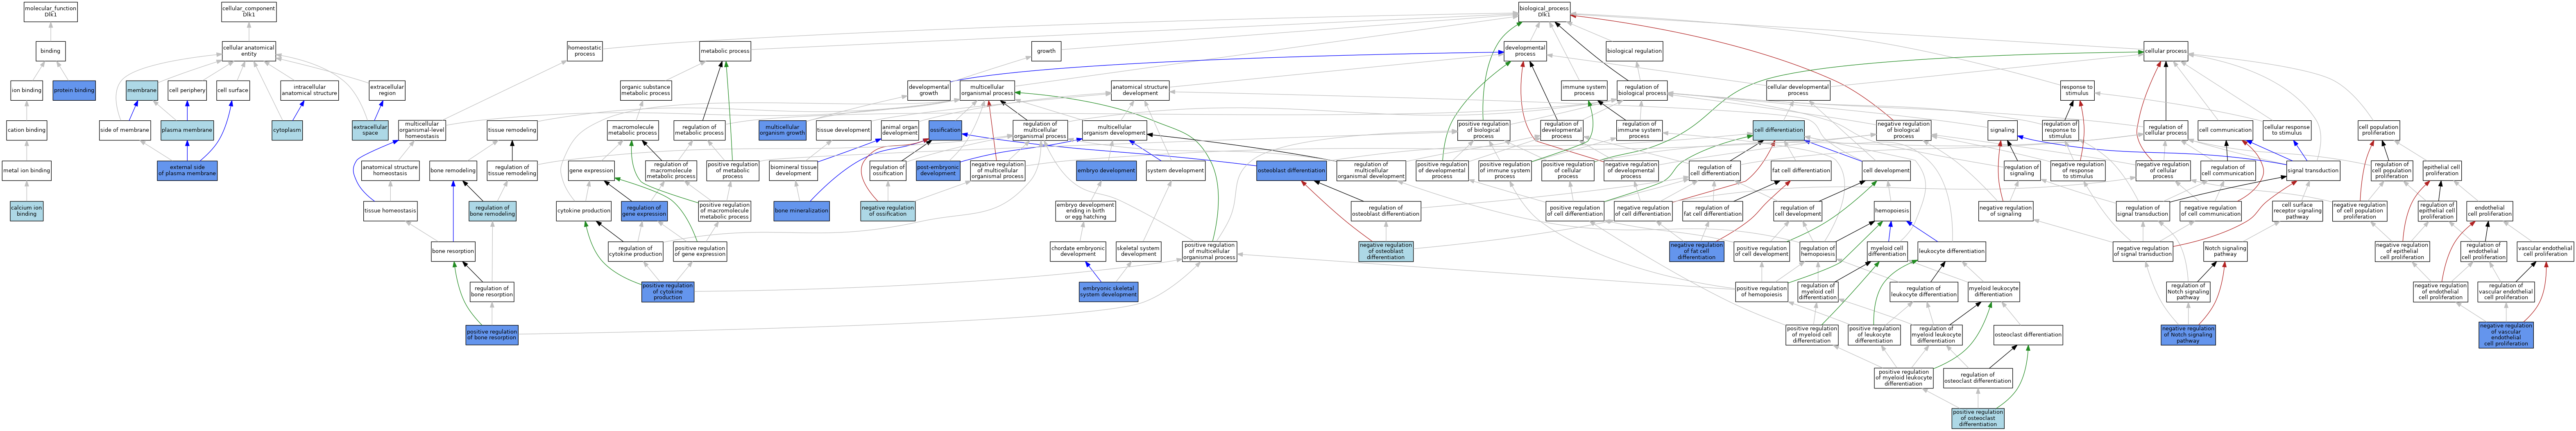Select the 'developmental process' node
Image resolution: width=2576 pixels, height=431 pixels.
click(x=1525, y=51)
